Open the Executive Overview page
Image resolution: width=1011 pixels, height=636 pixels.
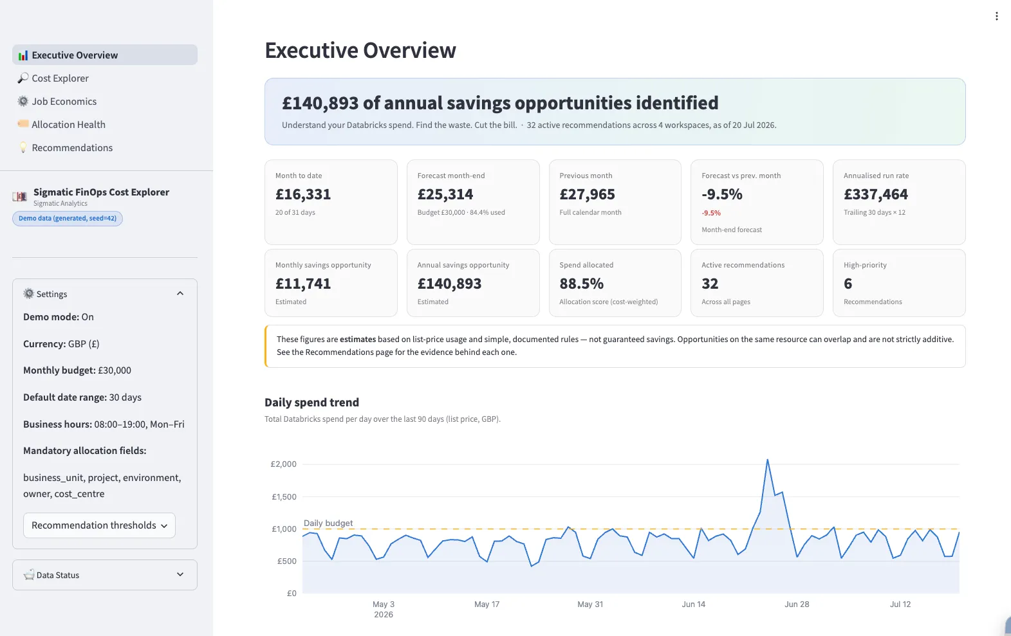pos(105,55)
